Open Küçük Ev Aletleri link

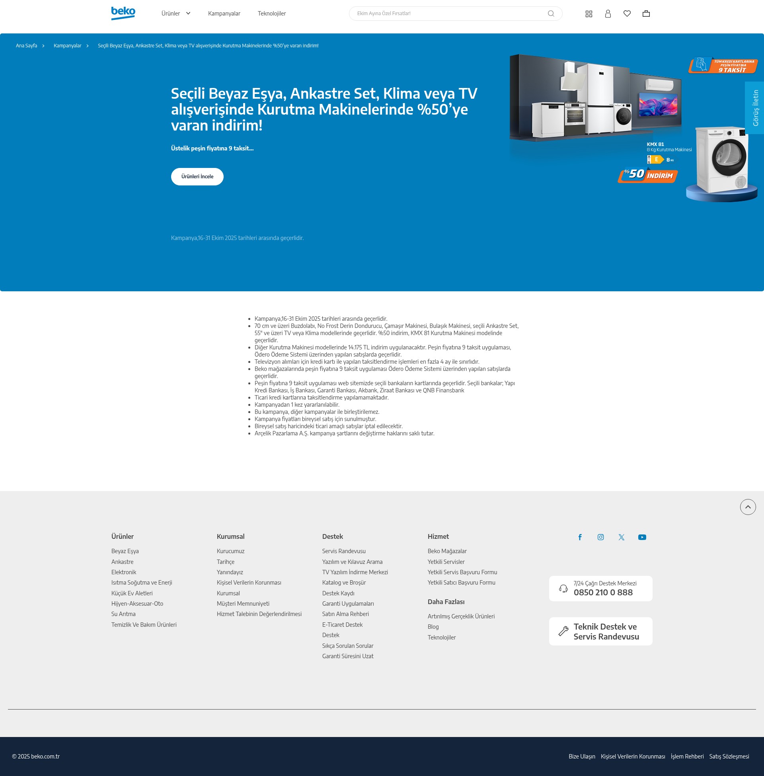point(132,593)
